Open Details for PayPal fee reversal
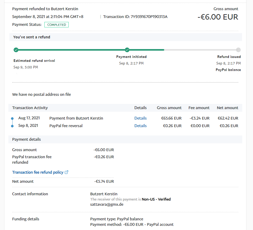Screen dimensions: 253x230 tap(140, 126)
